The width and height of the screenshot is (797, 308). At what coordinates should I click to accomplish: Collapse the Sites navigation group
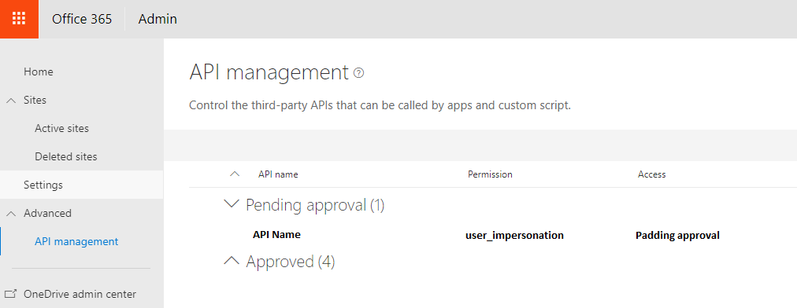(x=11, y=101)
